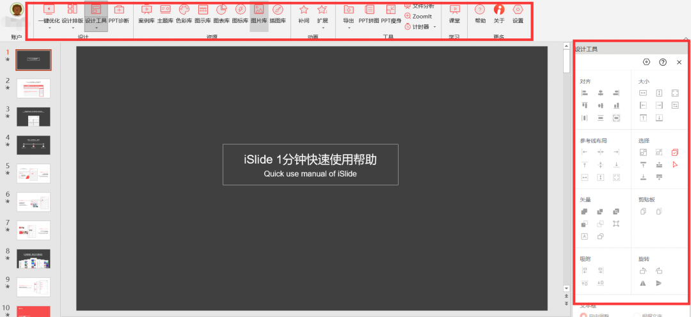Click the slide editor scroll up arrow
Screen dimensions: 691x317
[567, 46]
